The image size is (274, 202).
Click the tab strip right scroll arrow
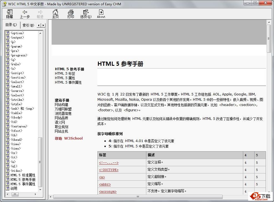click(43, 25)
